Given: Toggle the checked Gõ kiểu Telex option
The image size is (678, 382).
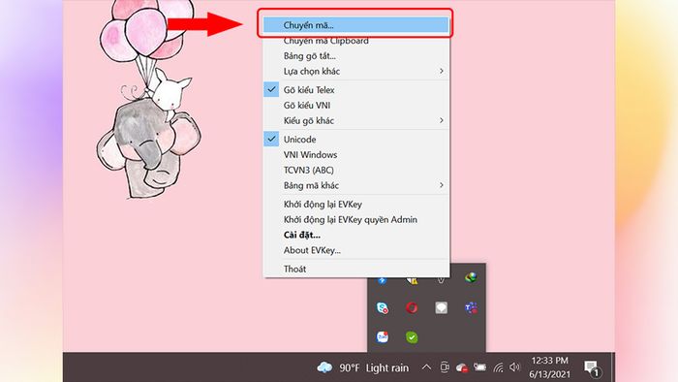Looking at the screenshot, I should pyautogui.click(x=355, y=90).
